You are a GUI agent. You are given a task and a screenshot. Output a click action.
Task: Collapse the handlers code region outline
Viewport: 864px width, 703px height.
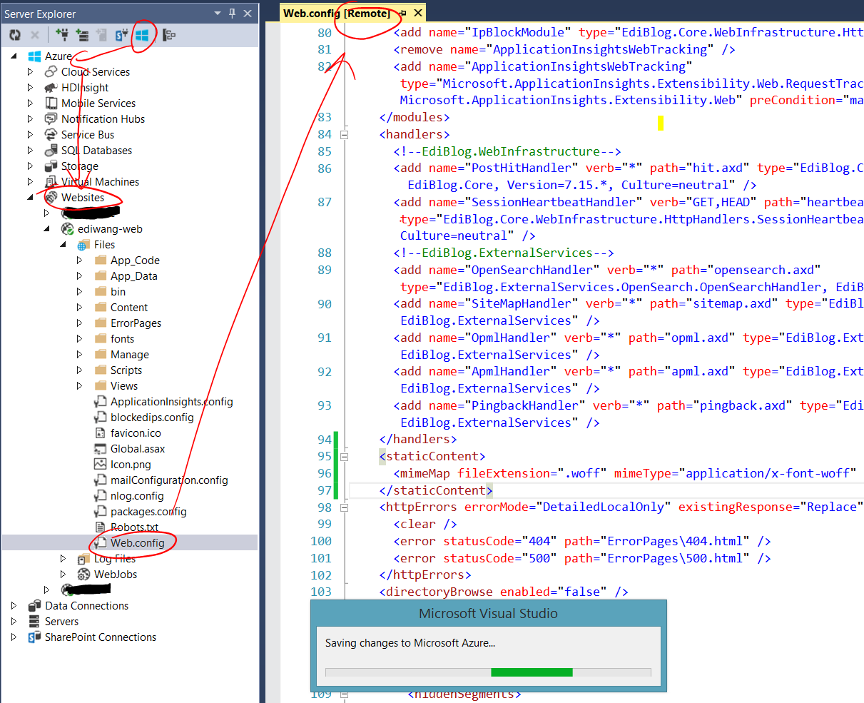pos(345,134)
